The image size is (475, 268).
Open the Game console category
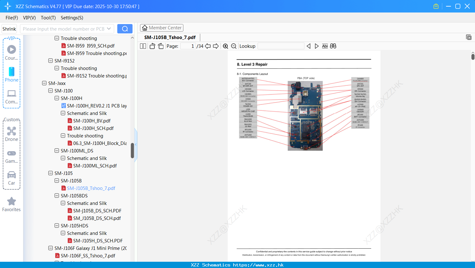point(12,156)
